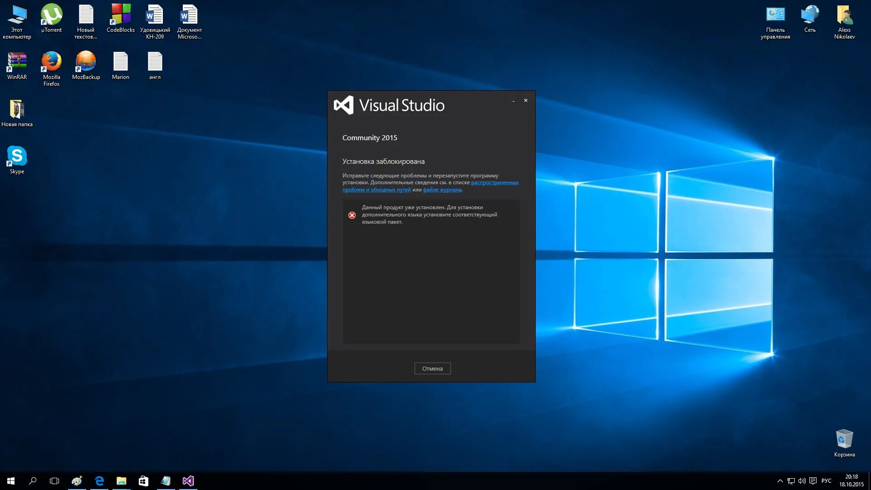Open the uTorrent desktop shortcut

point(51,18)
